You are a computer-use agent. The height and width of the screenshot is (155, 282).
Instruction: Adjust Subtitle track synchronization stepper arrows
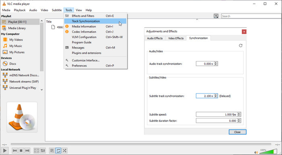click(x=216, y=96)
